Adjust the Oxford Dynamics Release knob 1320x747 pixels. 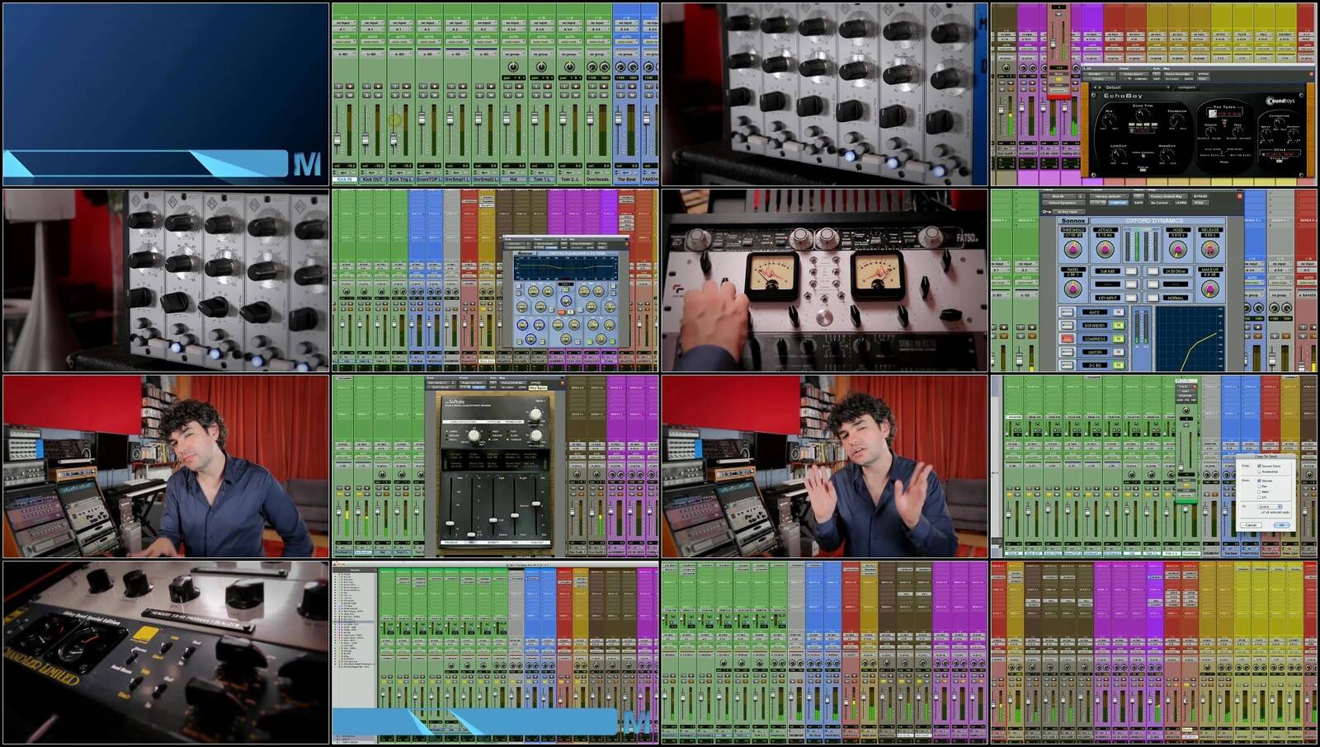1210,250
